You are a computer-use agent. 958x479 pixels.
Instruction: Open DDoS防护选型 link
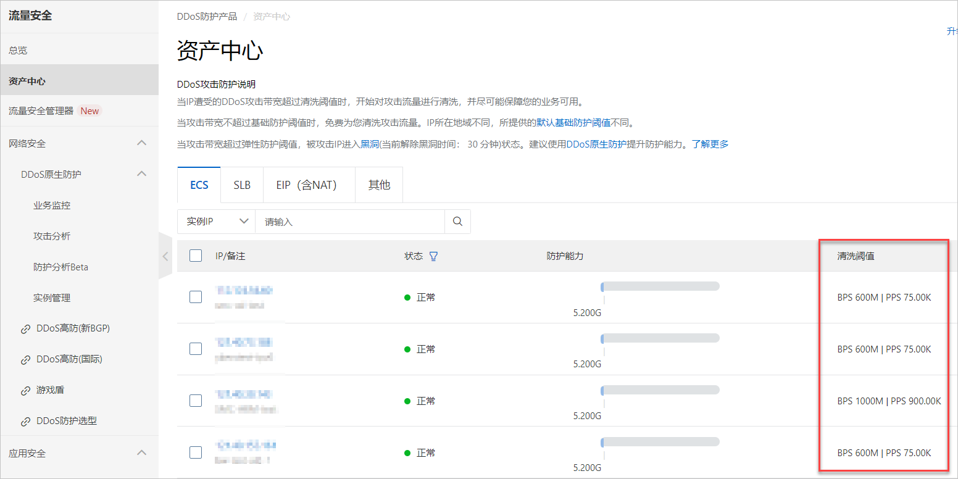click(x=67, y=421)
